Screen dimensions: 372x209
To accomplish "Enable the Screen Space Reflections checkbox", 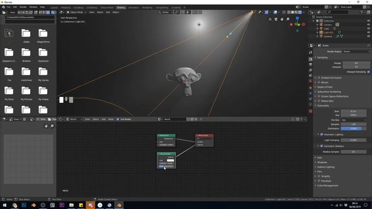I will tap(319, 96).
